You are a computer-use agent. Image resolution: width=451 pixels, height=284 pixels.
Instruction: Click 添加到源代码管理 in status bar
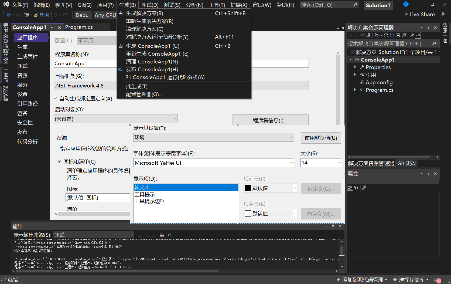[x=362, y=280]
